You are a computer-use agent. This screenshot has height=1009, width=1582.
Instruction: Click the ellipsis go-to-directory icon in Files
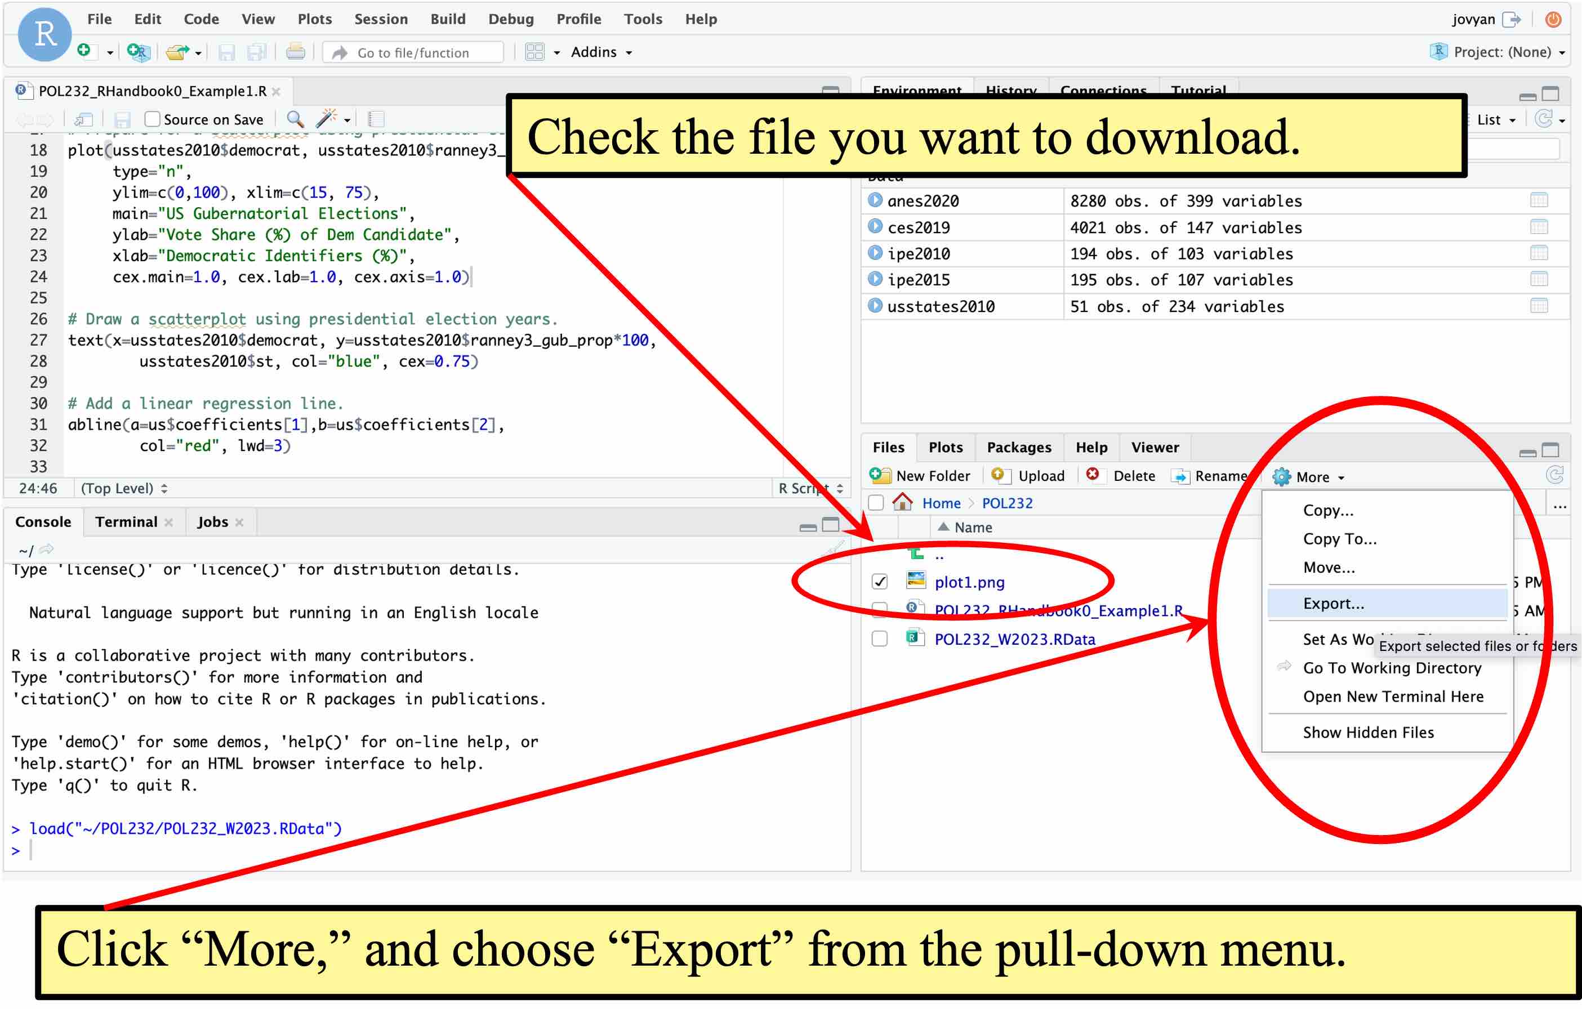click(x=1559, y=506)
